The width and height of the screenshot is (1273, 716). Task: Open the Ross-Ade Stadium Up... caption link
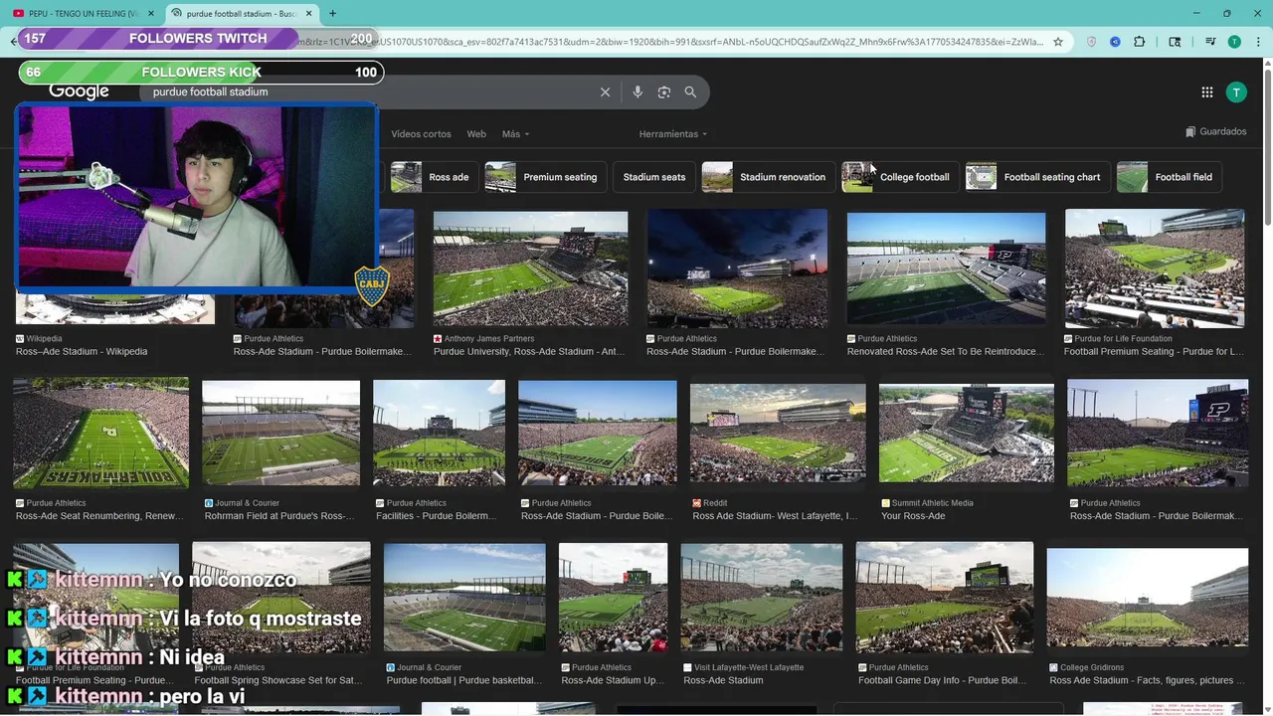pos(613,681)
